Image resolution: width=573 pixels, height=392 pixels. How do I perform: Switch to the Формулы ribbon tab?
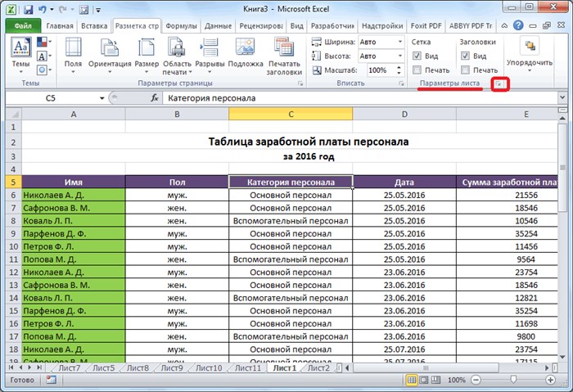point(181,26)
